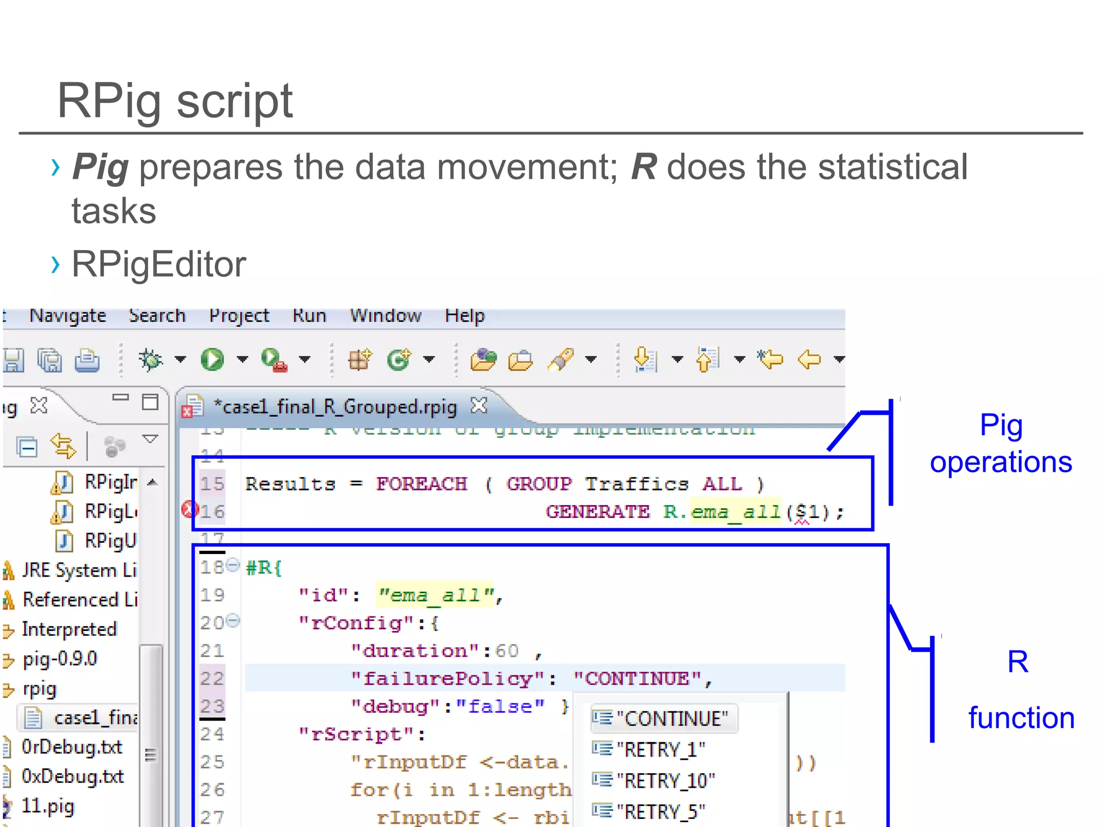Toggle Link with Editor icon
The width and height of the screenshot is (1103, 827).
[63, 446]
